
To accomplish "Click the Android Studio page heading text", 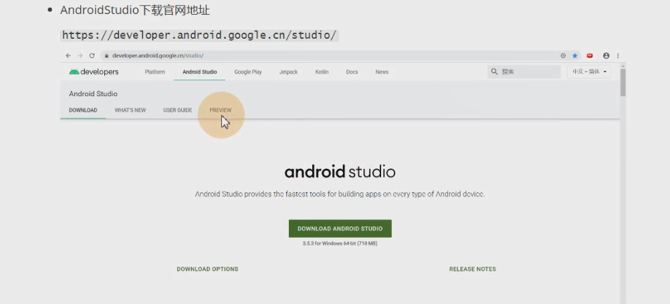I will (93, 94).
